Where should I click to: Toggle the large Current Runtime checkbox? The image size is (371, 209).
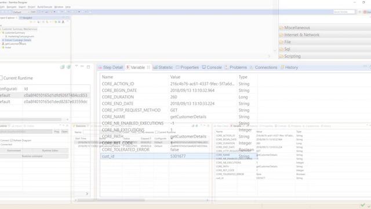coord(1,78)
